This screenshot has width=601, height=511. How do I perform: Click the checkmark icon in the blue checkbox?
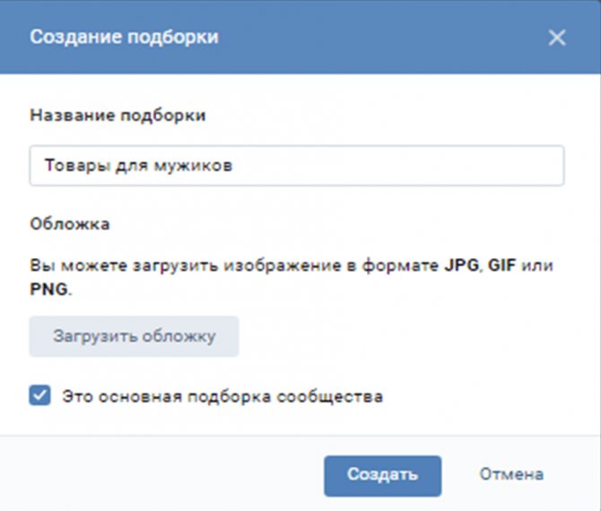pyautogui.click(x=39, y=395)
